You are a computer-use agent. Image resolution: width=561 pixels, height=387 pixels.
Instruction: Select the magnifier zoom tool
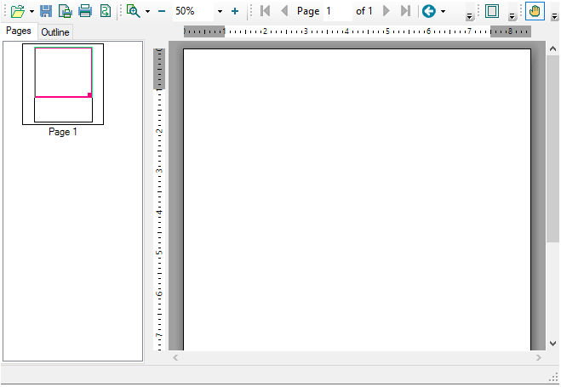(x=133, y=12)
